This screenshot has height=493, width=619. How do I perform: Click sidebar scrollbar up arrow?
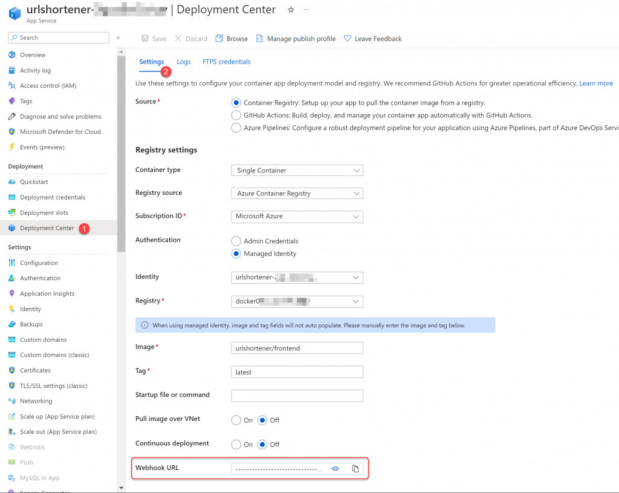[121, 52]
